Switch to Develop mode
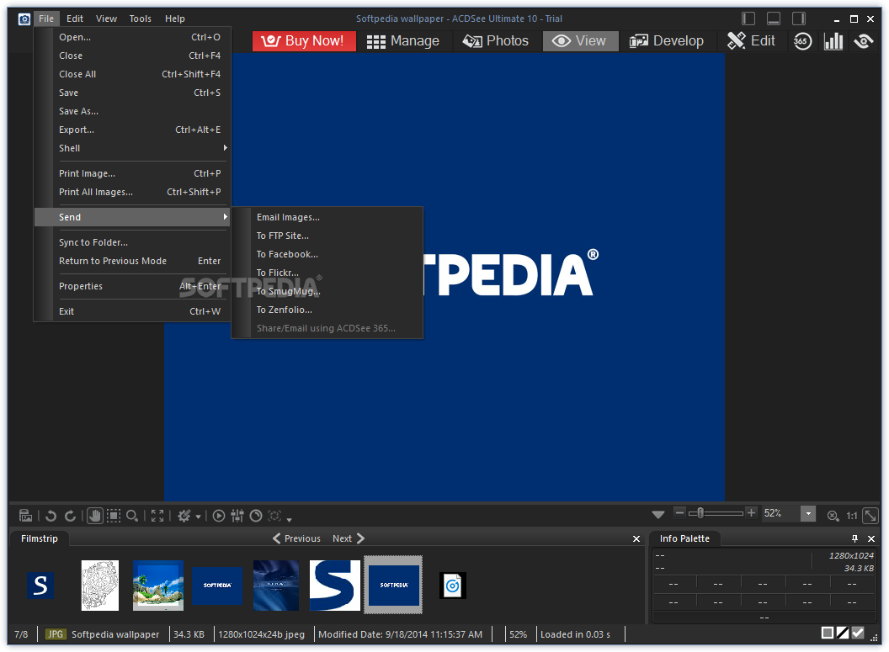 (x=667, y=40)
